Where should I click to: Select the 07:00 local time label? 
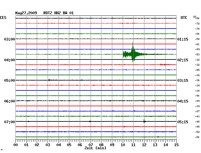[10, 122]
